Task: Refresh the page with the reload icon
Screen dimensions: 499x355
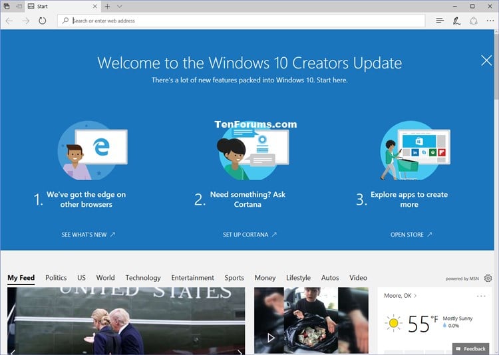Action: tap(43, 21)
